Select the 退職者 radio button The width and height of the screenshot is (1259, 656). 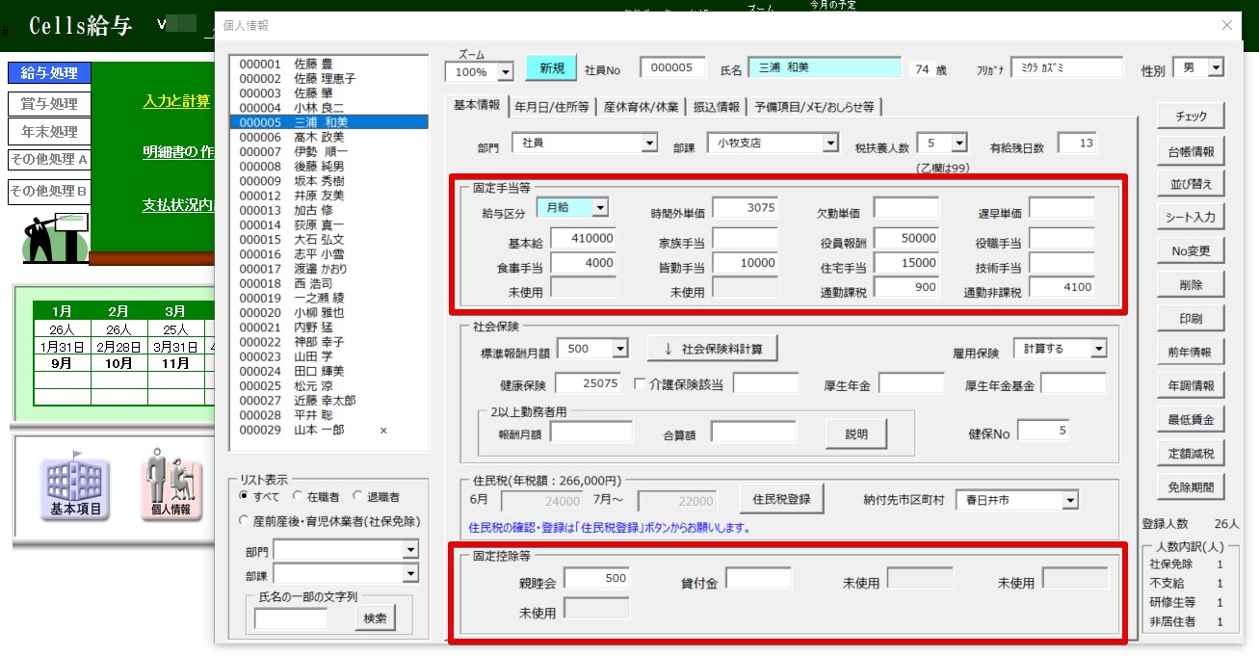[358, 496]
